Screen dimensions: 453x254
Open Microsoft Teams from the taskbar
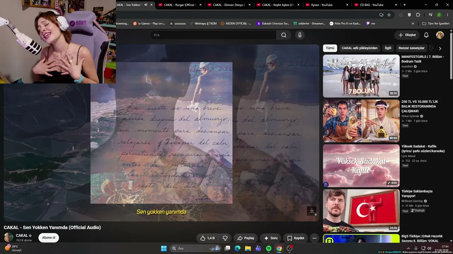click(x=258, y=248)
